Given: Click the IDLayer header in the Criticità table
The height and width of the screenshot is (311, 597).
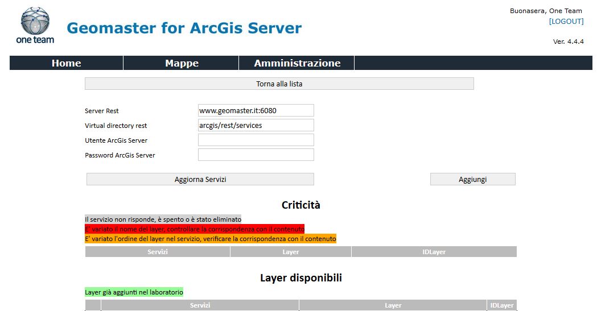Looking at the screenshot, I should [434, 252].
